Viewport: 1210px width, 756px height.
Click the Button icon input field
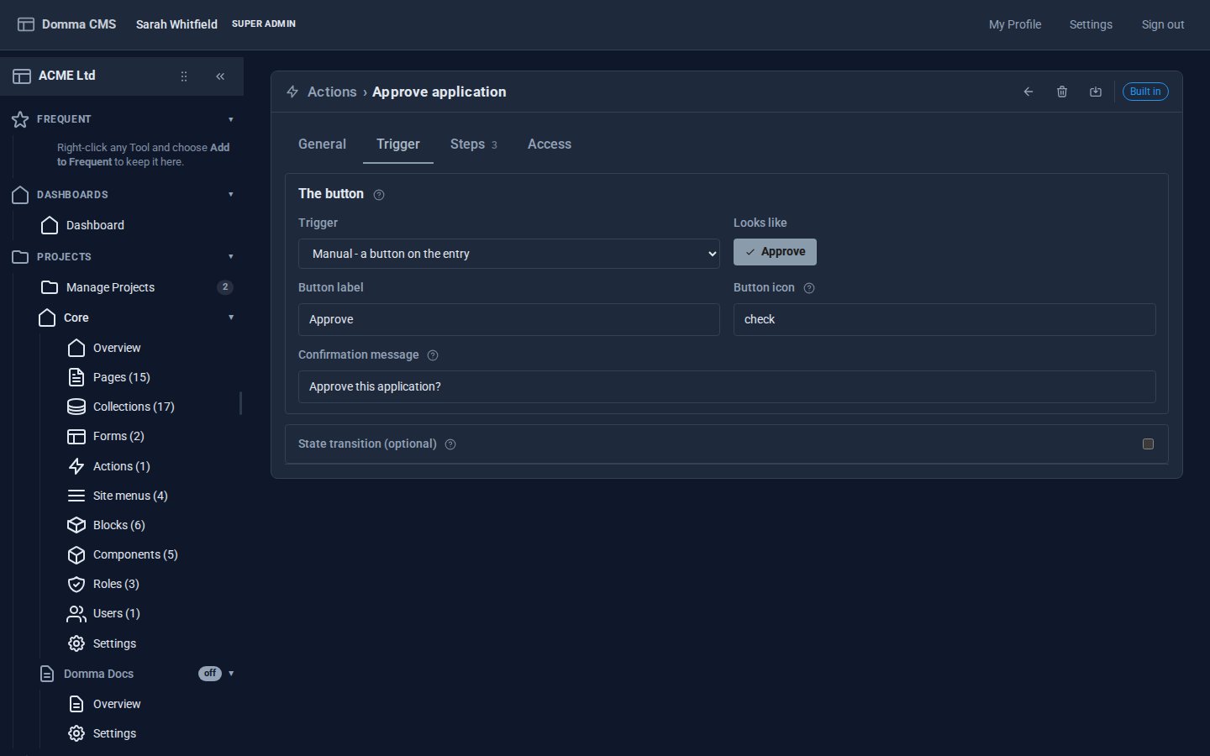944,319
